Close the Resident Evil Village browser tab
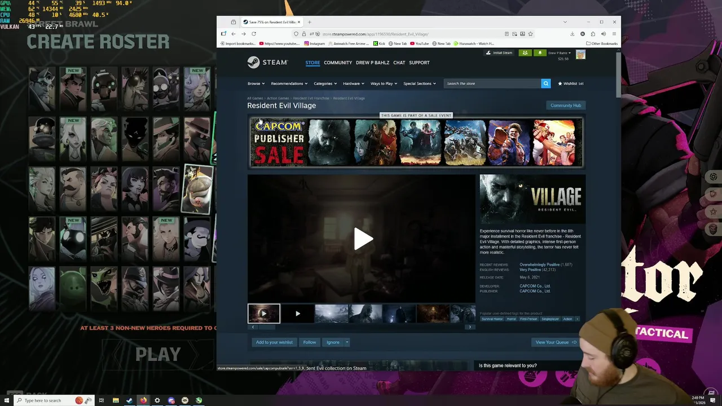This screenshot has height=406, width=722. pyautogui.click(x=300, y=22)
